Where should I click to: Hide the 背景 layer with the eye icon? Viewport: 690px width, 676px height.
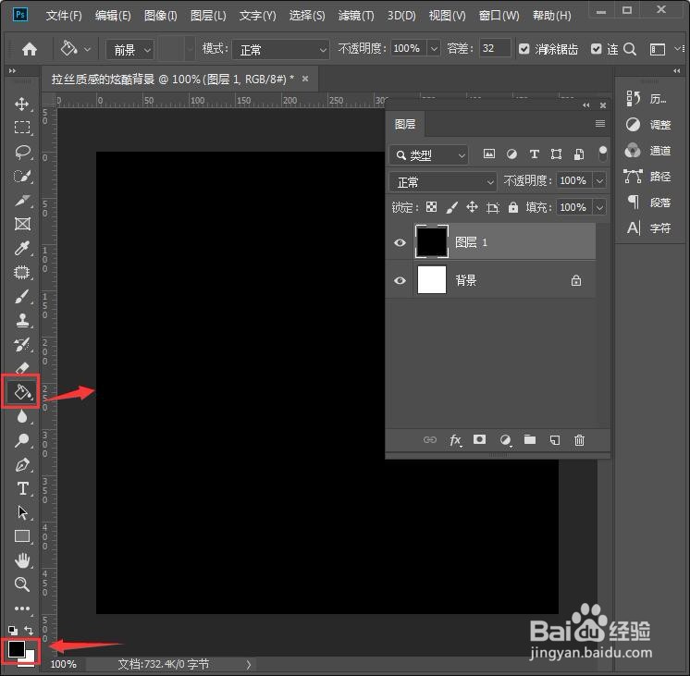tap(400, 280)
